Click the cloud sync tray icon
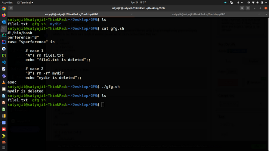Image resolution: width=269 pixels, height=151 pixels. 225,2
